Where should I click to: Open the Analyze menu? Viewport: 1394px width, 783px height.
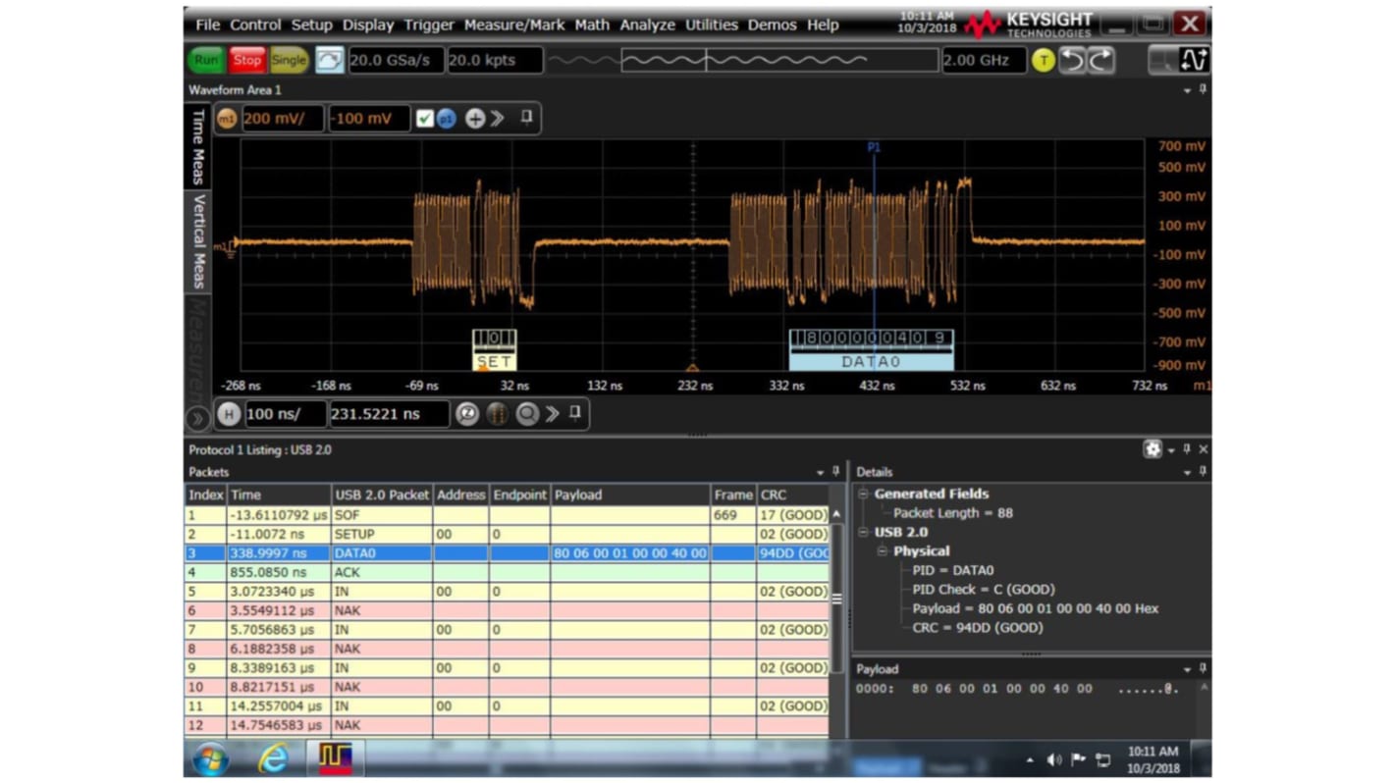click(x=647, y=25)
